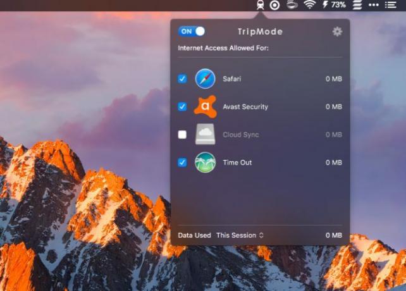Click the Data Used label
406x291 pixels.
point(194,235)
